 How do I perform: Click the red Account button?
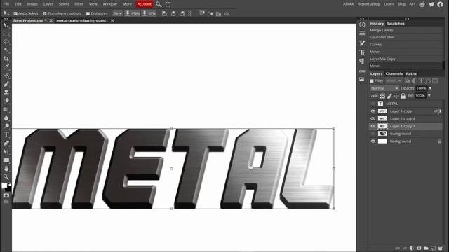tap(145, 4)
